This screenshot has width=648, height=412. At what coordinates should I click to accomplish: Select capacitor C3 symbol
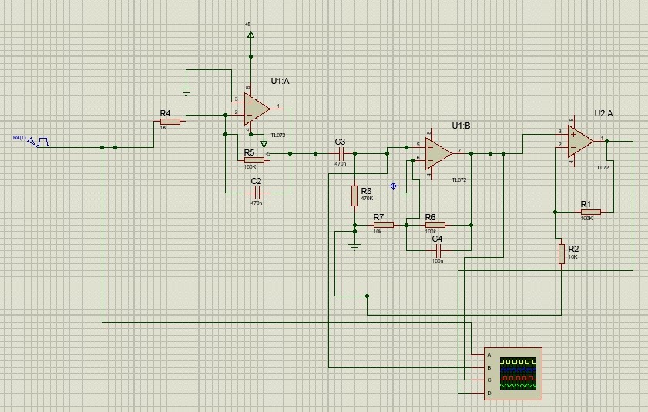point(341,154)
